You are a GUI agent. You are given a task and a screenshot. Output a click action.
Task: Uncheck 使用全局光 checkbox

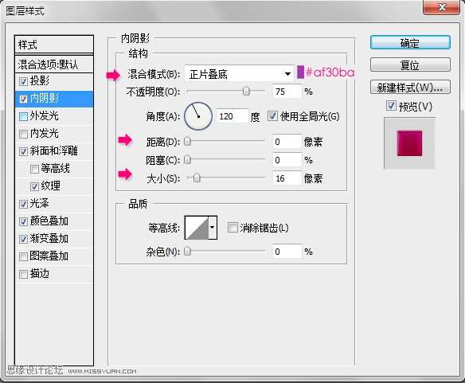tap(272, 116)
